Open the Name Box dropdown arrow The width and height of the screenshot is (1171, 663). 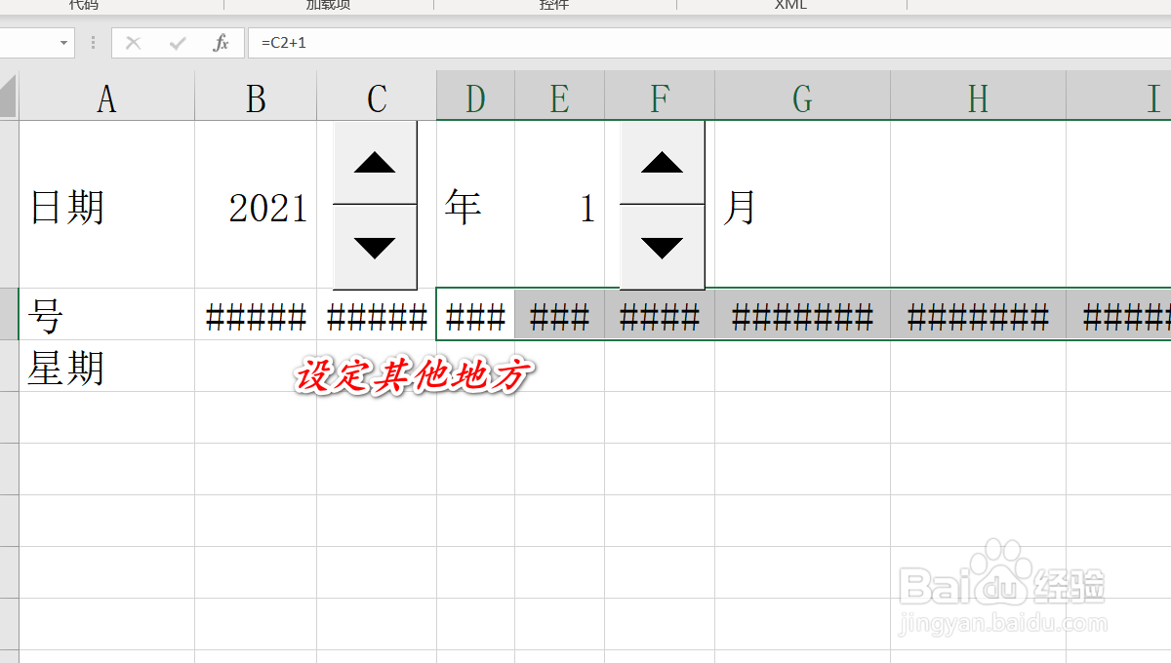click(64, 43)
